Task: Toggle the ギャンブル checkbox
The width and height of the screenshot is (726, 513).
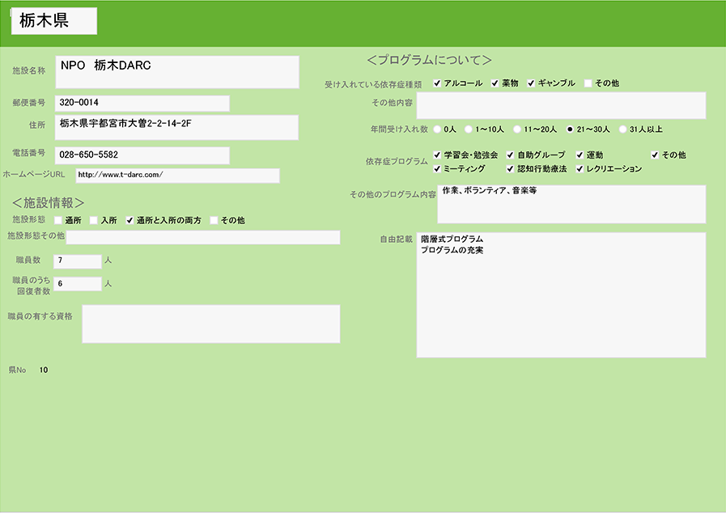Action: [x=532, y=83]
